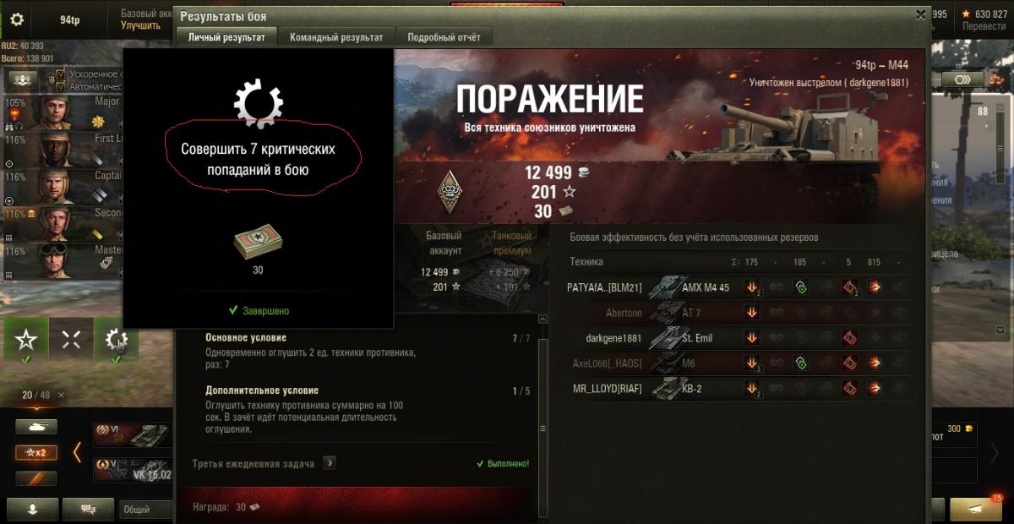Open the contacts silhouette button
Image resolution: width=1014 pixels, height=524 pixels.
click(x=31, y=509)
